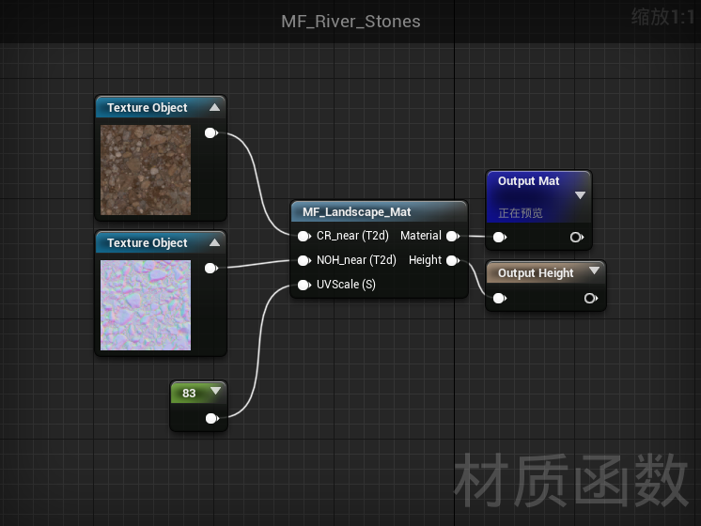Image resolution: width=701 pixels, height=526 pixels.
Task: Expand the constant 83 node arrow
Action: click(215, 391)
